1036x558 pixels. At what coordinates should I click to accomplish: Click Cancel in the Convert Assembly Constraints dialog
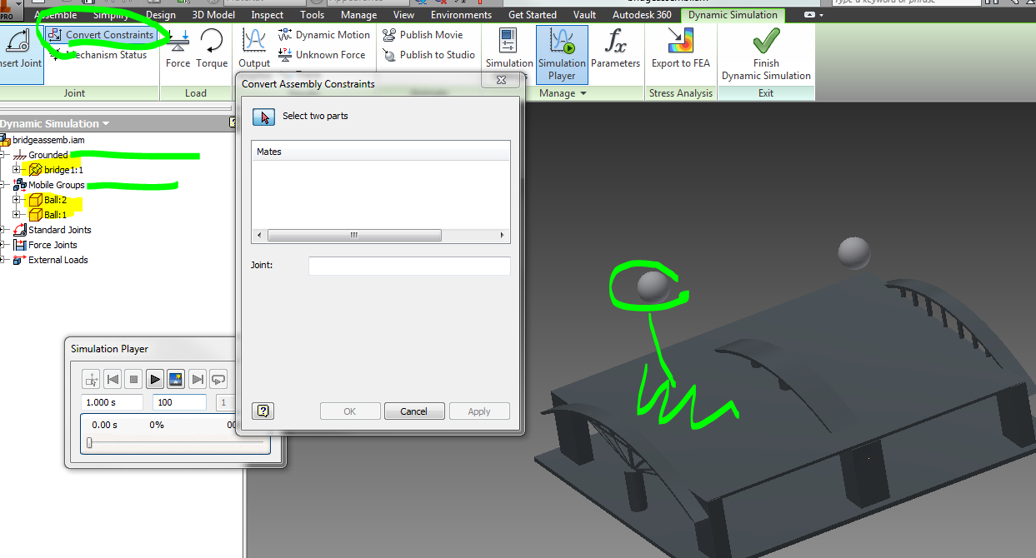click(414, 411)
